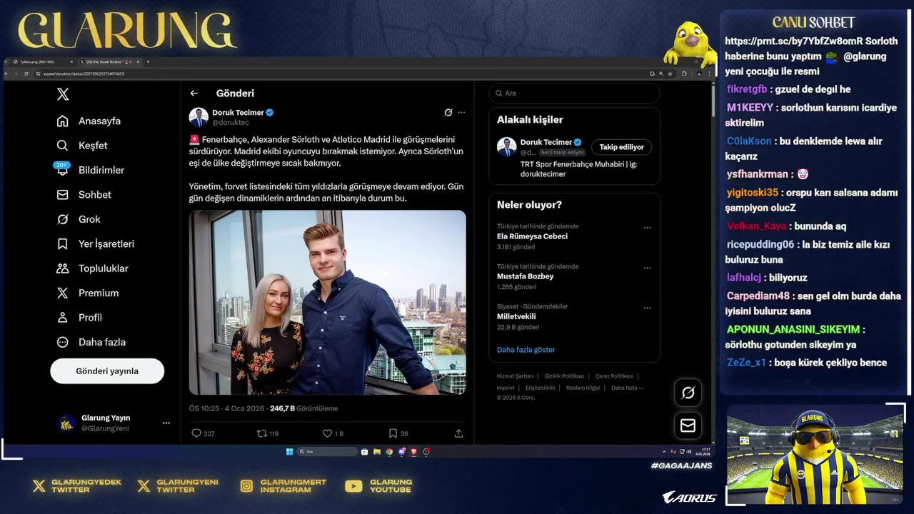Click reply icon with 227 replies
This screenshot has height=514, width=914.
[x=196, y=433]
